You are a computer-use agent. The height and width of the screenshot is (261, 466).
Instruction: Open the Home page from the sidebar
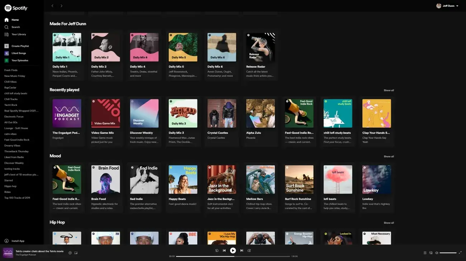(15, 19)
